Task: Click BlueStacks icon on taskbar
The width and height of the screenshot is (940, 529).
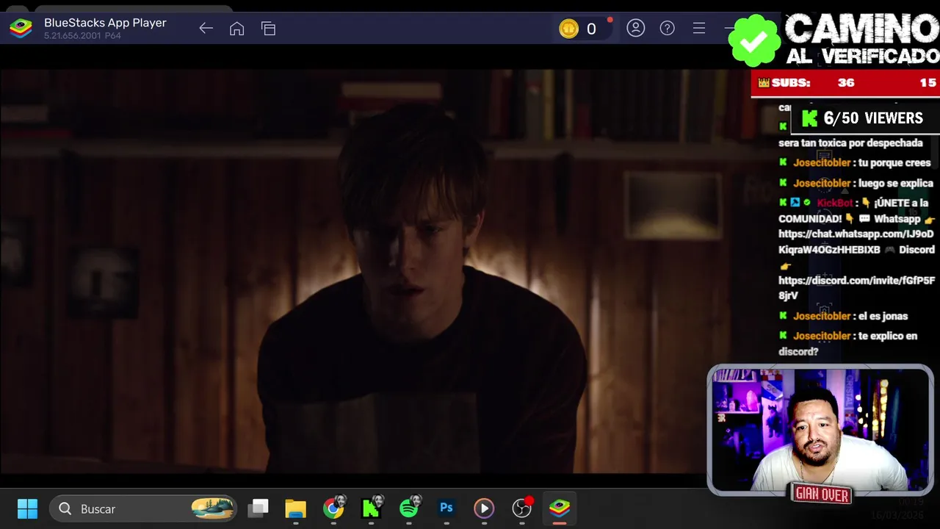Action: 560,508
